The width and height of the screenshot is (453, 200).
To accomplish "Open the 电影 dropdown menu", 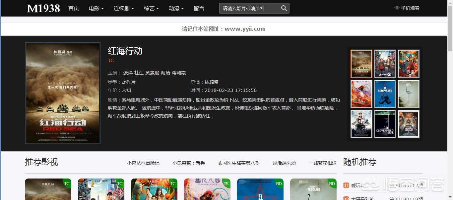I will 96,8.
